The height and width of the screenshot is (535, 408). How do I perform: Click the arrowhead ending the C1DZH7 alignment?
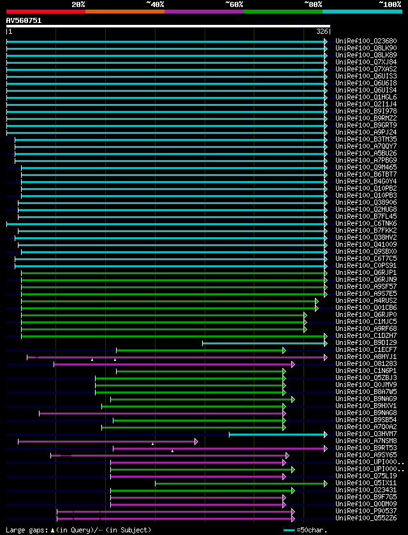pyautogui.click(x=326, y=337)
